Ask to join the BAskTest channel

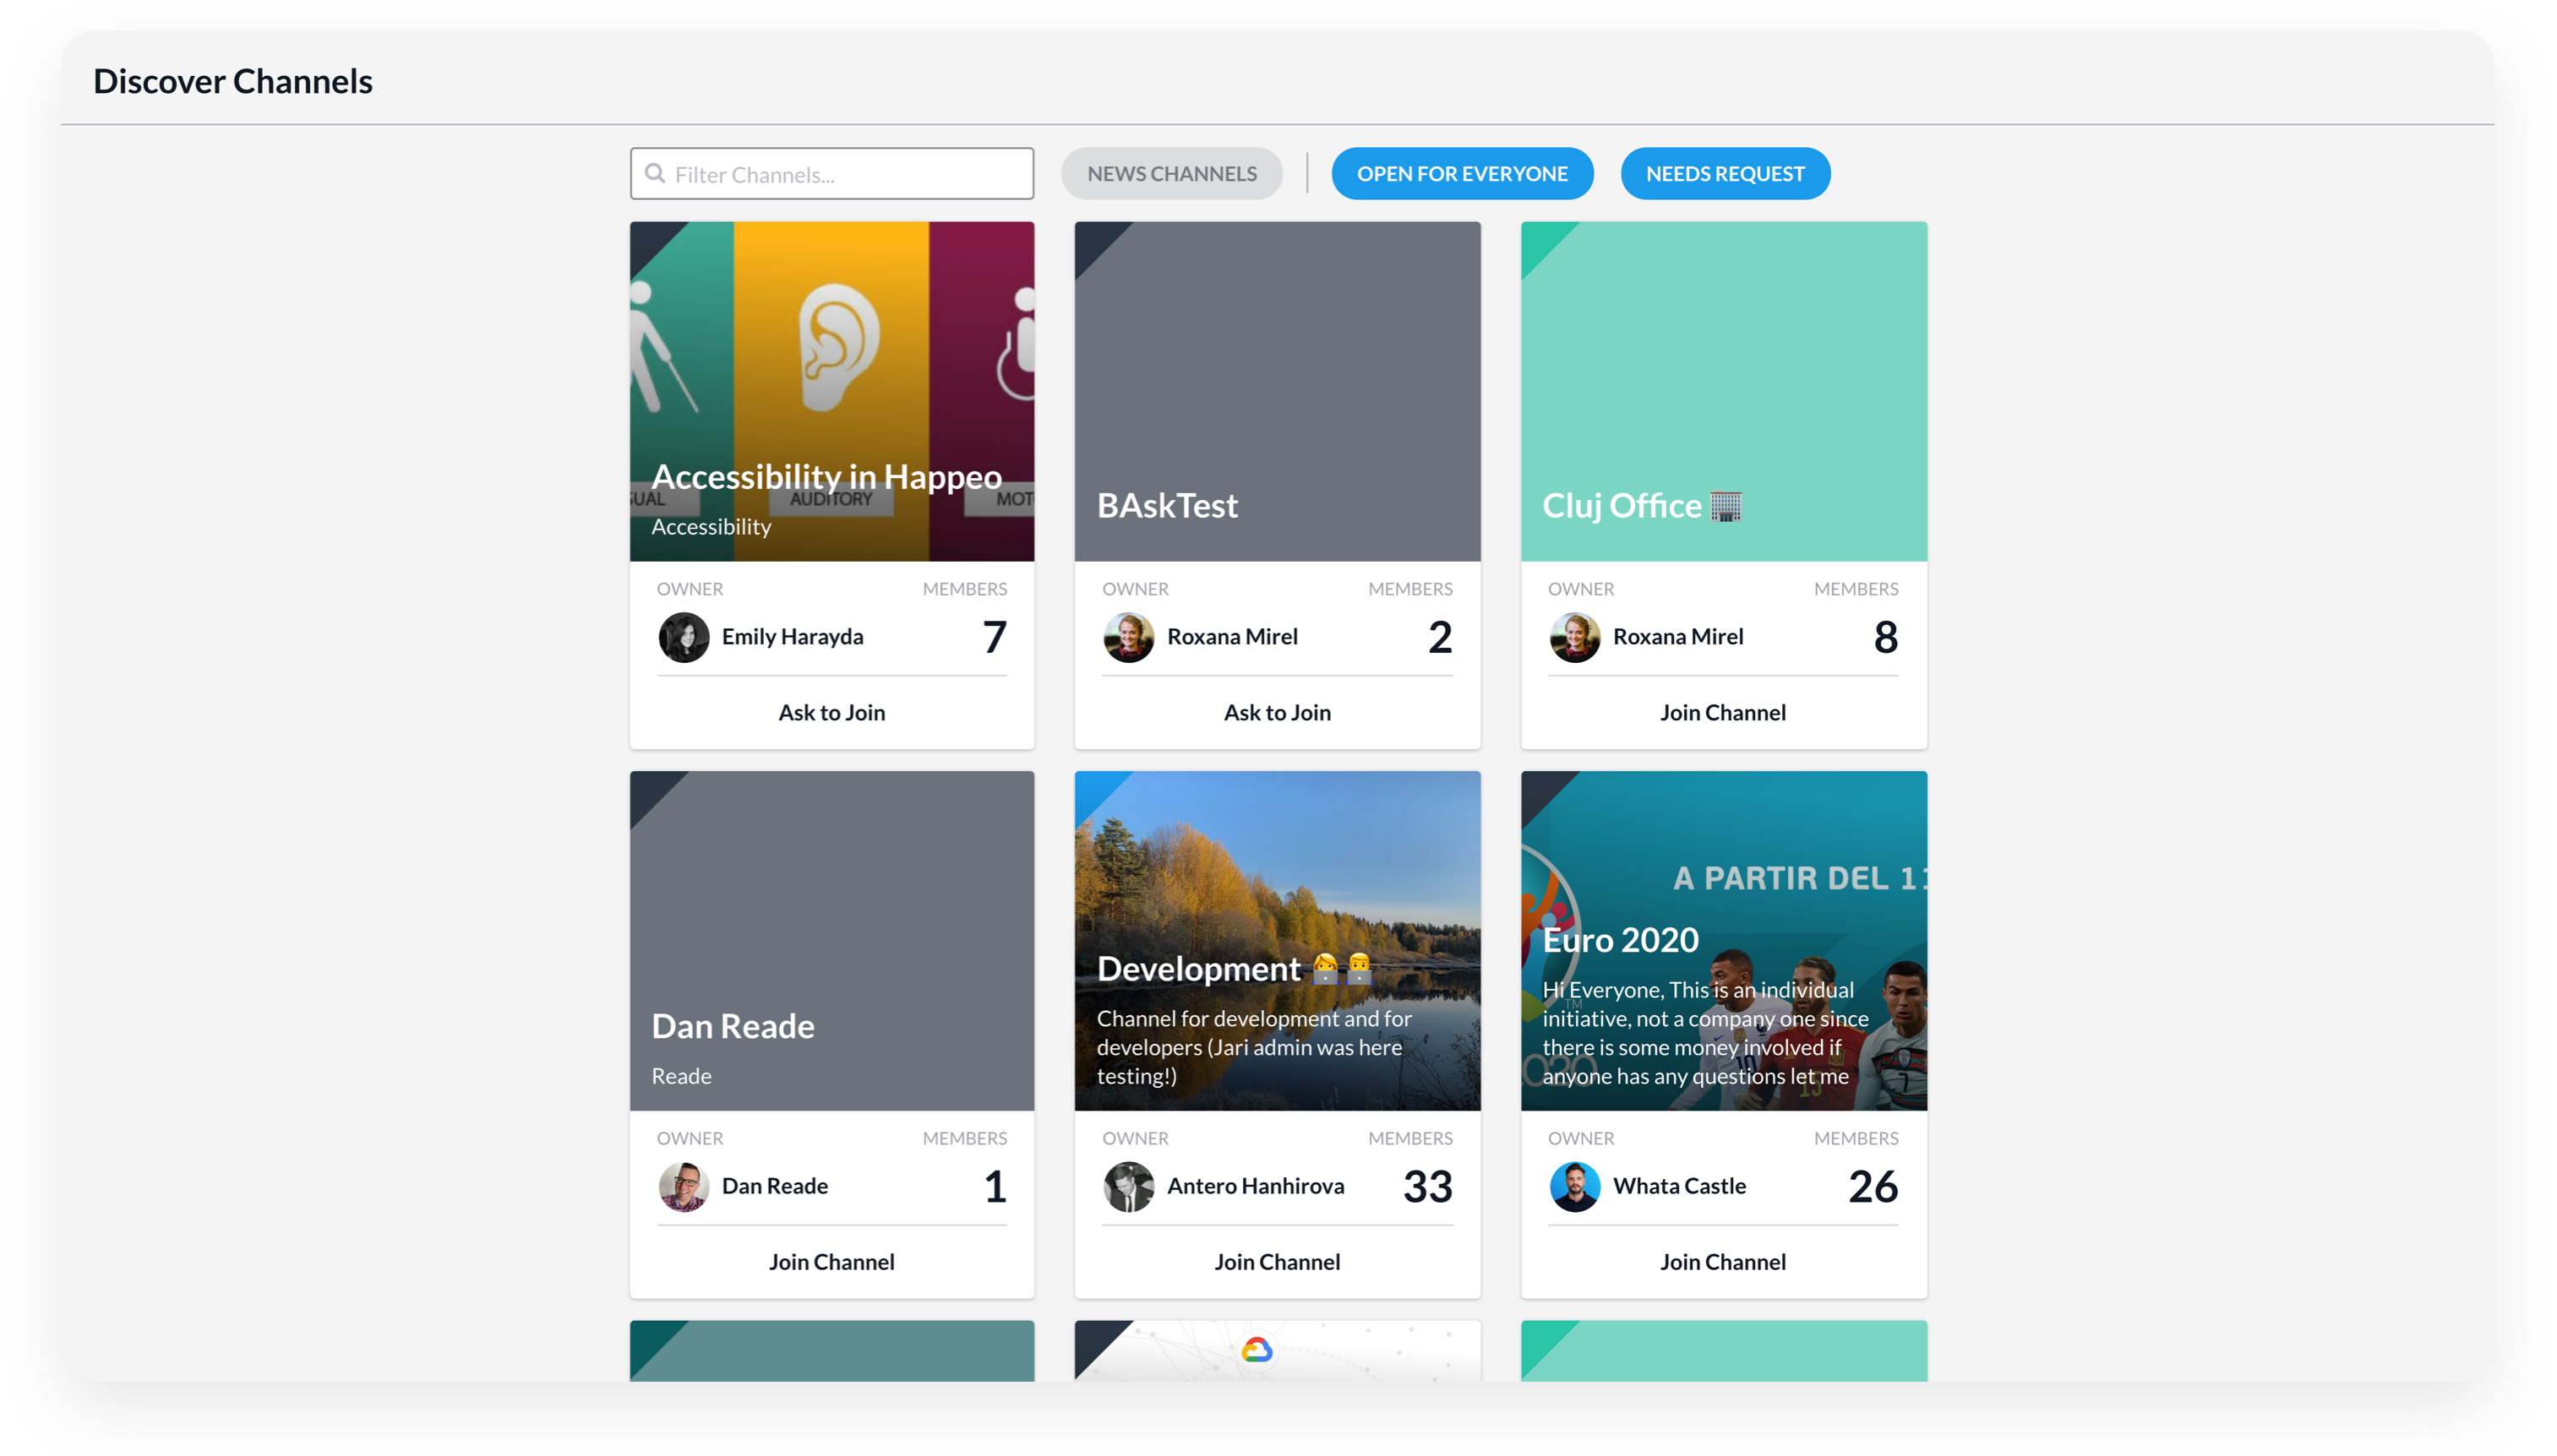click(1277, 712)
